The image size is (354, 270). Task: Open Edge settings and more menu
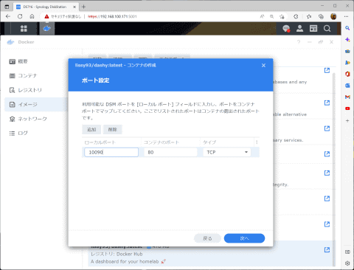(346, 16)
